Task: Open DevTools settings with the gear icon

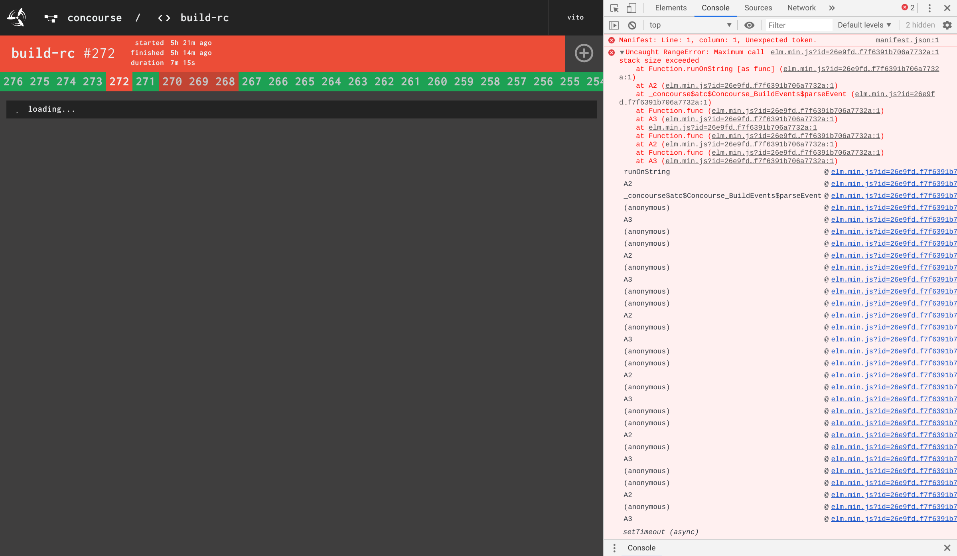Action: coord(947,25)
